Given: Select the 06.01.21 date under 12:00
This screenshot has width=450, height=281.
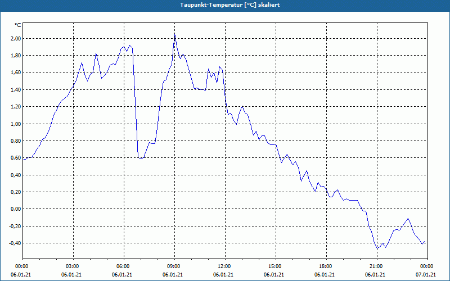Looking at the screenshot, I should click(x=223, y=274).
